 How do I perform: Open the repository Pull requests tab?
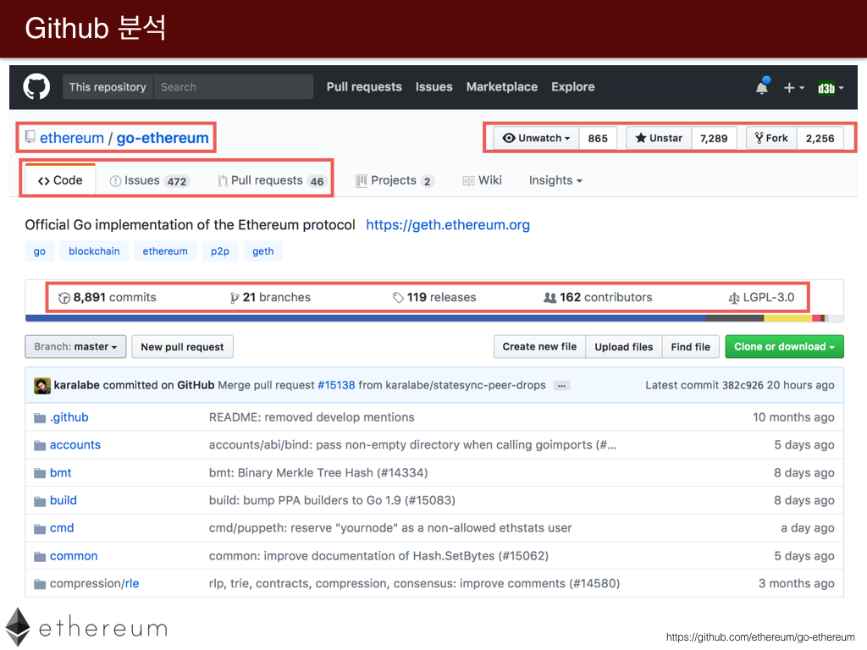[272, 181]
